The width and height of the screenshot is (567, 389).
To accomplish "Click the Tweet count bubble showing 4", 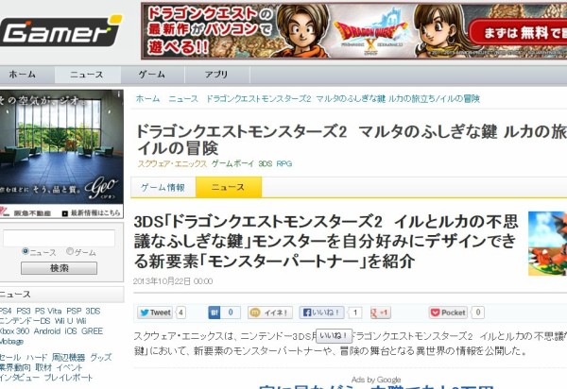I will coord(180,313).
